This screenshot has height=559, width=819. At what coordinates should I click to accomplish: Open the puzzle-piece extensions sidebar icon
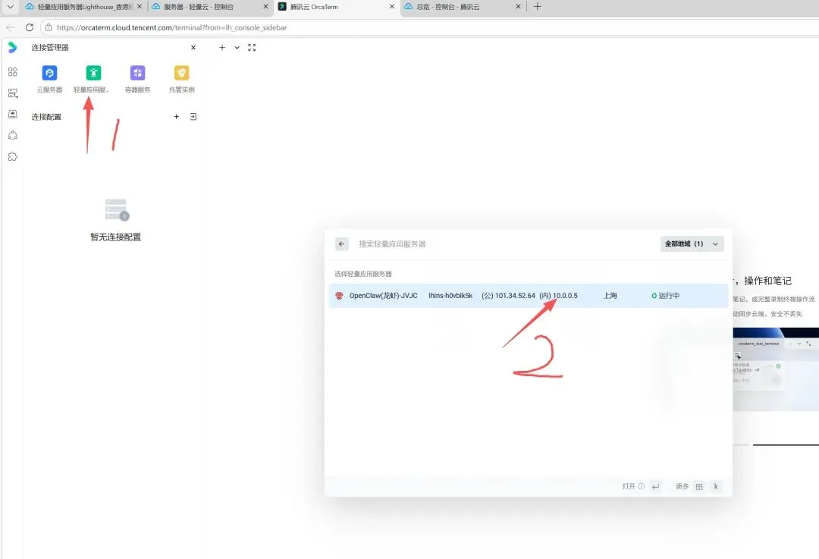point(13,156)
